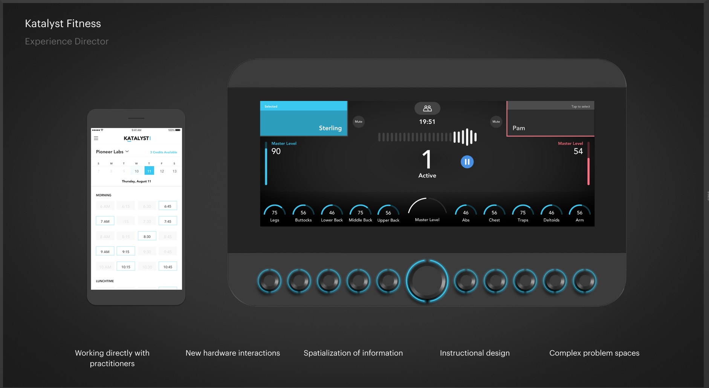Click Sterling's Master Level value 90
709x388 pixels.
coord(276,151)
